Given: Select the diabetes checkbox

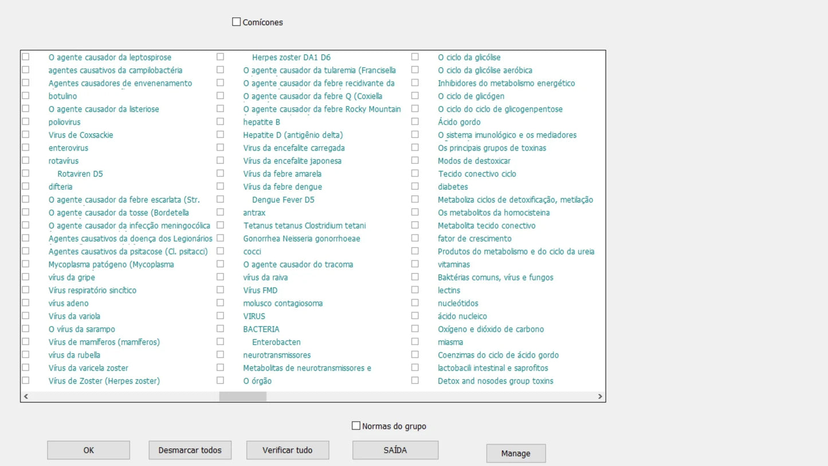Looking at the screenshot, I should click(415, 186).
